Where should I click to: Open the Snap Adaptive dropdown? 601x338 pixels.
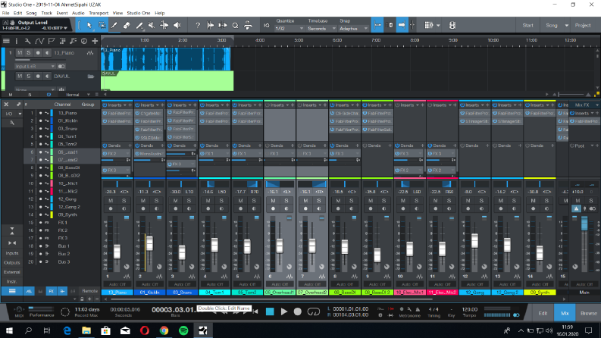click(x=353, y=29)
